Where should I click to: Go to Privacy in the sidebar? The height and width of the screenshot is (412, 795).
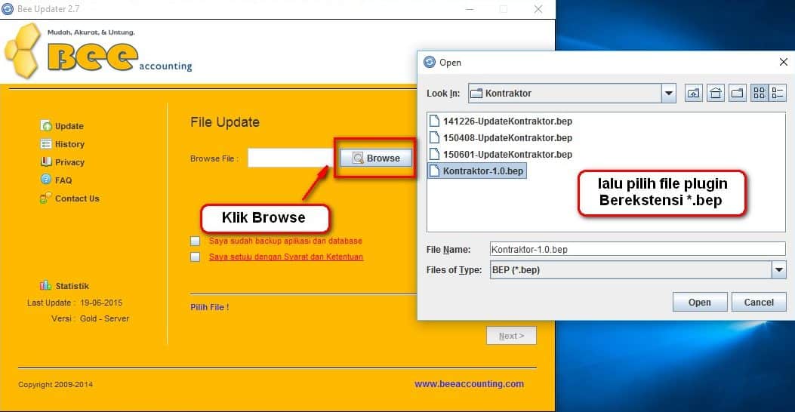pyautogui.click(x=69, y=162)
